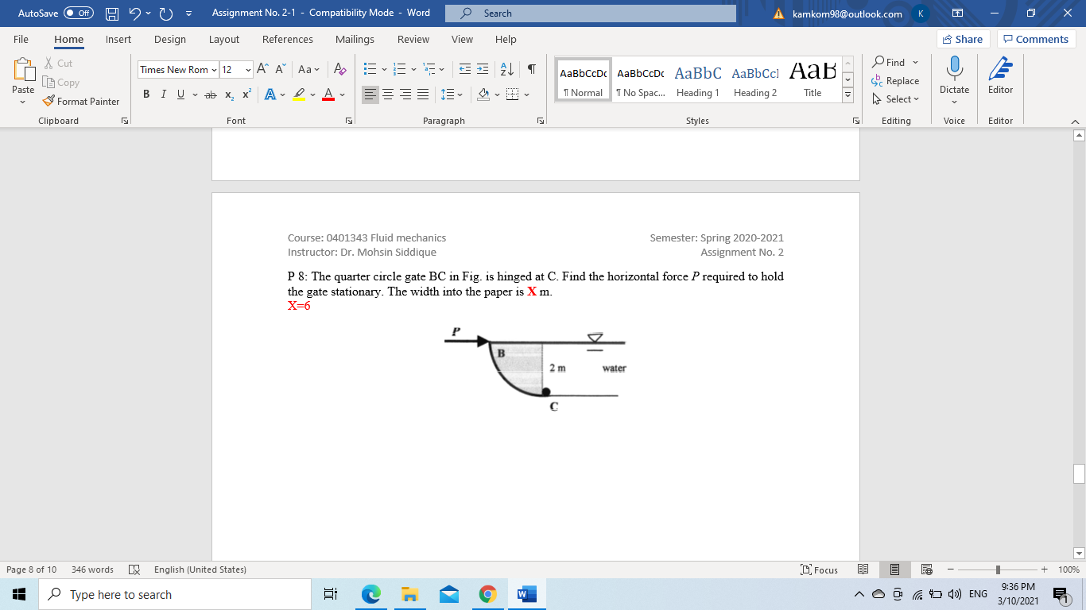Justify the paragraph text
The height and width of the screenshot is (610, 1086).
point(423,95)
